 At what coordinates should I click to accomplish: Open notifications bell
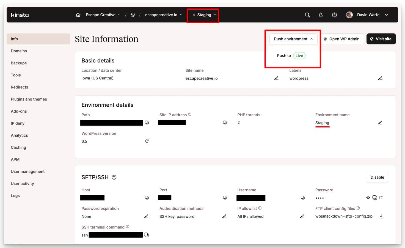click(x=321, y=15)
